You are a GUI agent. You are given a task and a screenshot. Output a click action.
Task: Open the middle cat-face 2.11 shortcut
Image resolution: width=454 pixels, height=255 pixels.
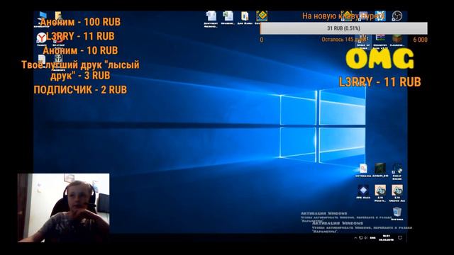[380, 193]
